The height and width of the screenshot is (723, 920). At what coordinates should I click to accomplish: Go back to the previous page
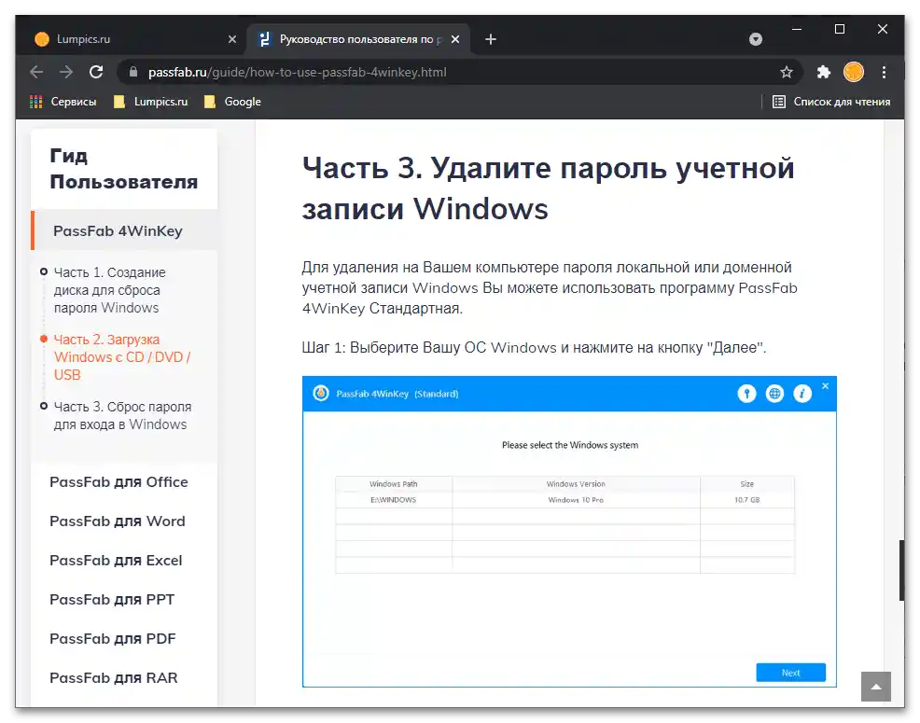[36, 72]
